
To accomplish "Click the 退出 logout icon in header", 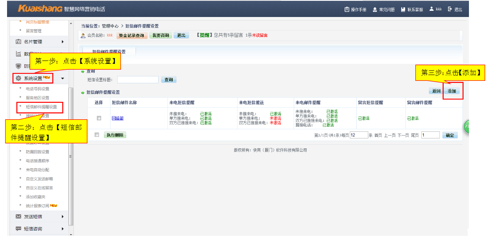I will pos(450,9).
